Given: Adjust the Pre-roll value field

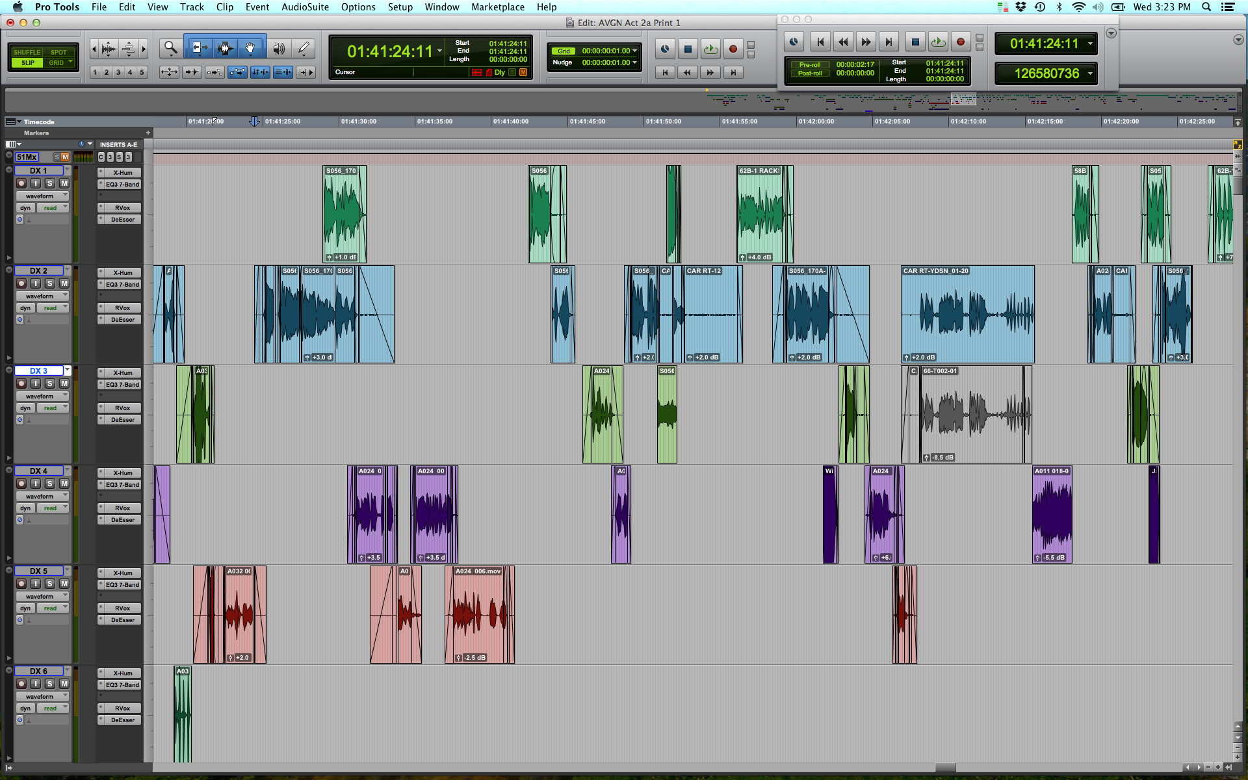Looking at the screenshot, I should click(855, 64).
